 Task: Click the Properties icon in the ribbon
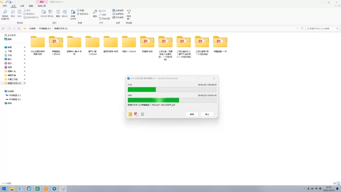pos(95,12)
